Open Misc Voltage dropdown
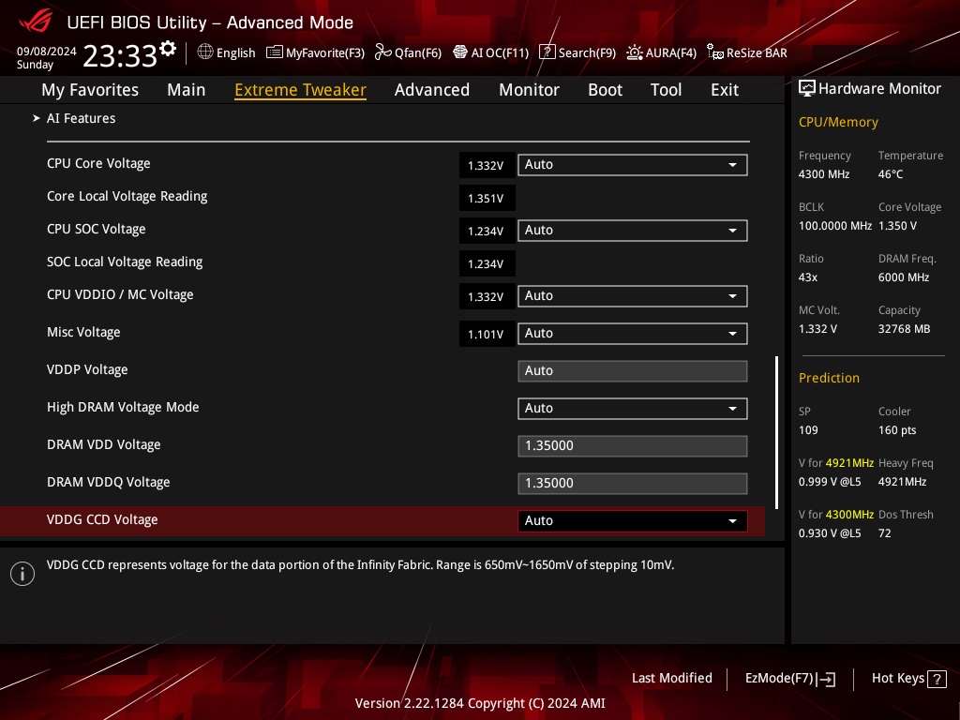The image size is (960, 720). [633, 333]
